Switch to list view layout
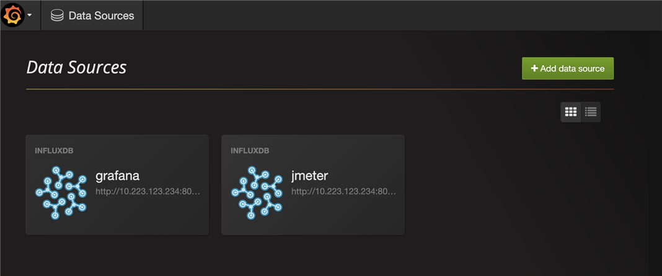Screen dimensions: 662x276 [x=591, y=112]
